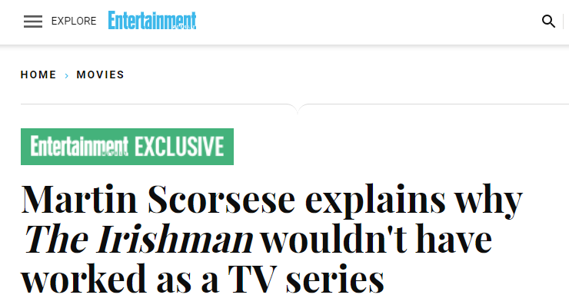Click the word worked in the headline
Screen dimensions: 569x308
pyautogui.click(x=84, y=278)
